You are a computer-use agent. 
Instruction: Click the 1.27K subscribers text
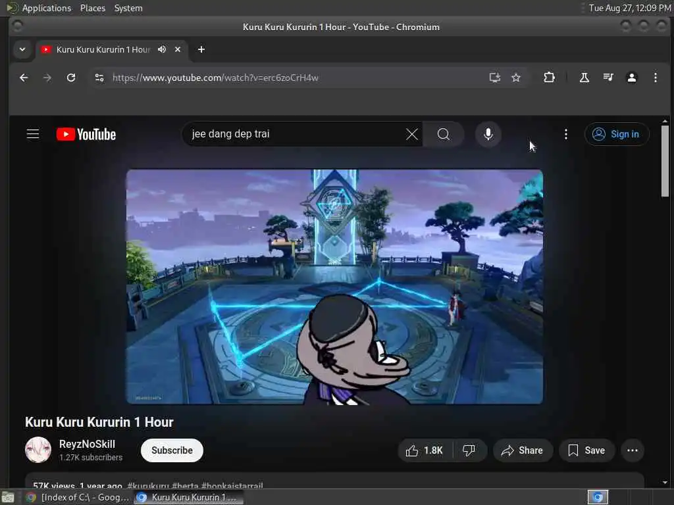click(91, 458)
